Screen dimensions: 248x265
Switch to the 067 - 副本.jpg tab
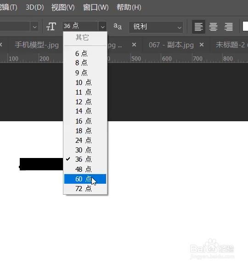[171, 45]
